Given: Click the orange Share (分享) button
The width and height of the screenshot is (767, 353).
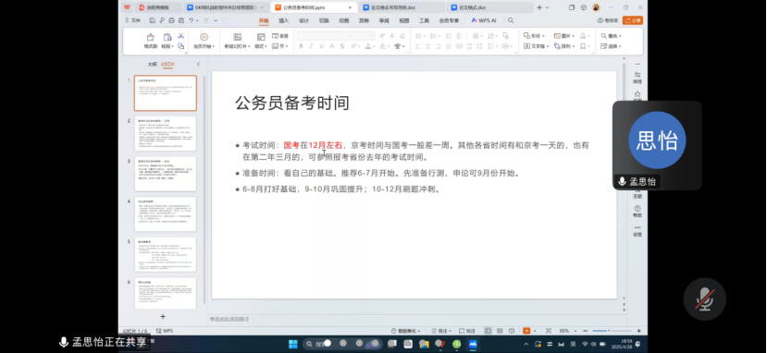Looking at the screenshot, I should [x=633, y=20].
